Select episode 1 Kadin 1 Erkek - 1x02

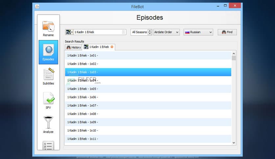tap(148, 64)
